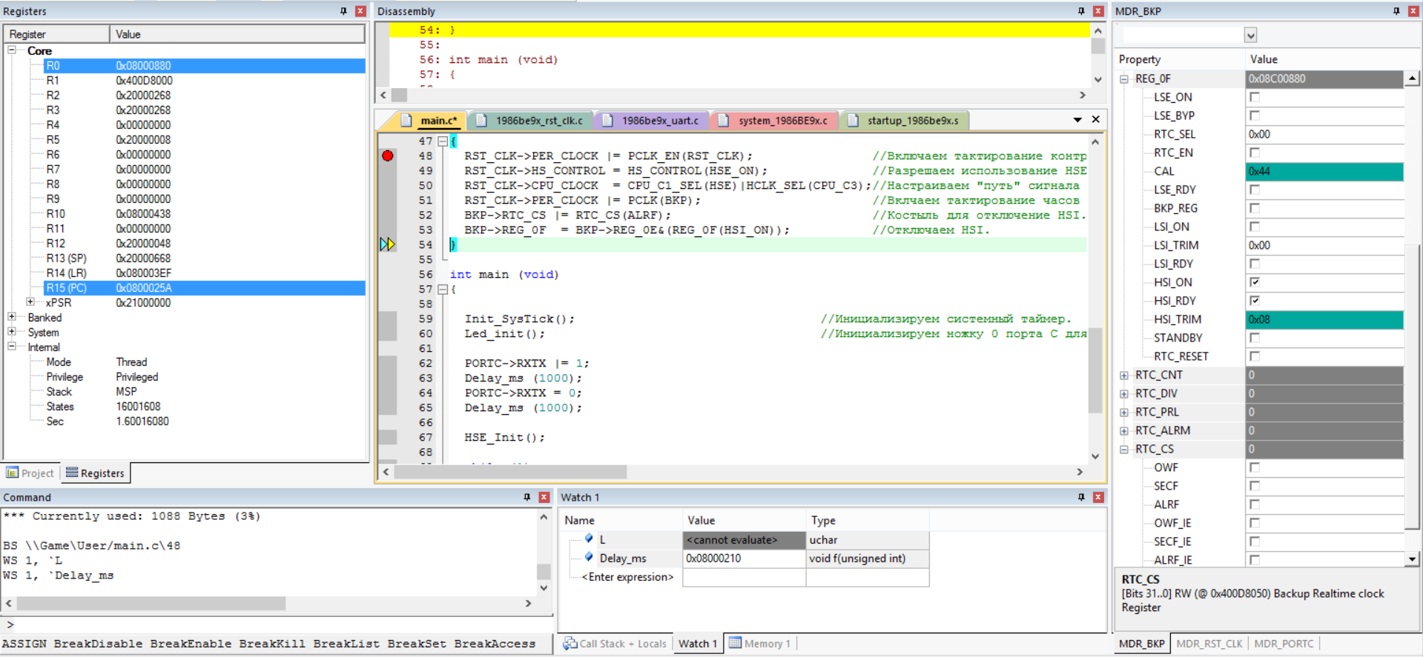The height and width of the screenshot is (657, 1423).
Task: Pin the Registers panel with the pushpin icon
Action: (343, 11)
